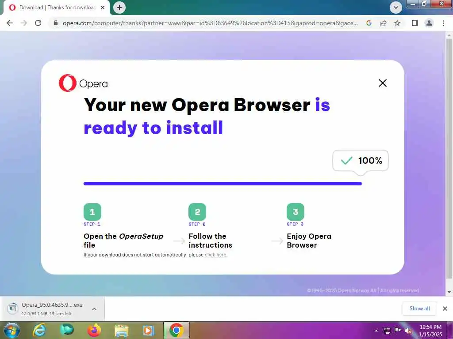Open the Google search icon in address bar
This screenshot has height=339, width=453.
pos(369,23)
